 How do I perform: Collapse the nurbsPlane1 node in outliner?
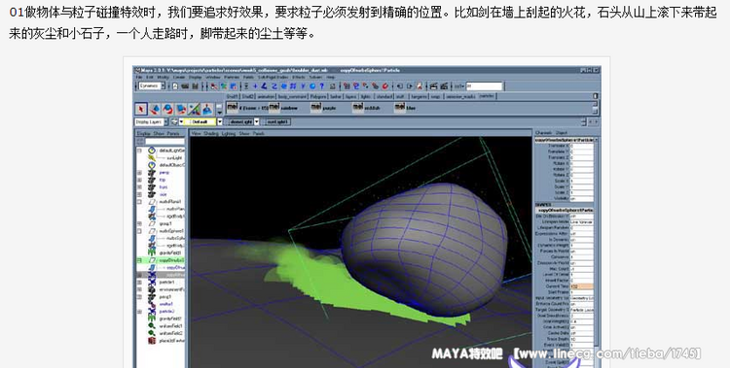coord(139,202)
